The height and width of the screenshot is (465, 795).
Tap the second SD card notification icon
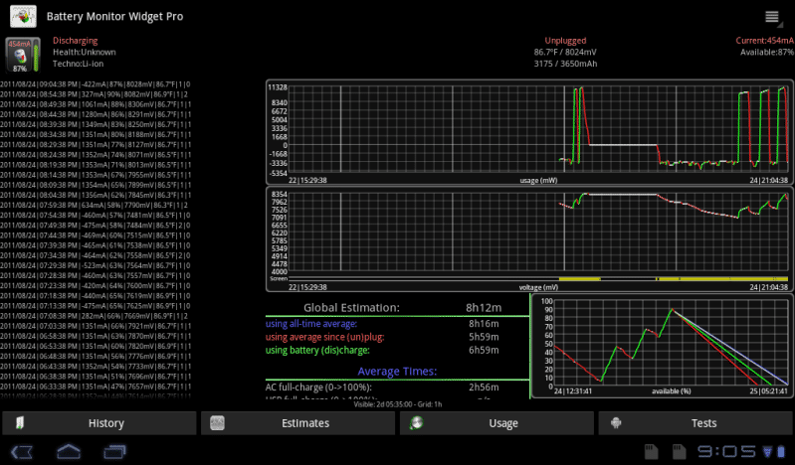click(679, 451)
